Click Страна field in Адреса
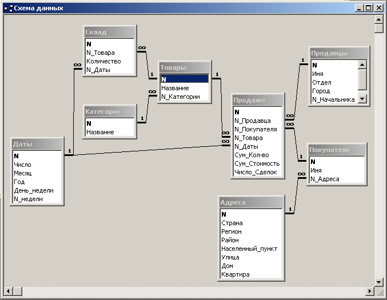387x300 pixels. [251, 223]
